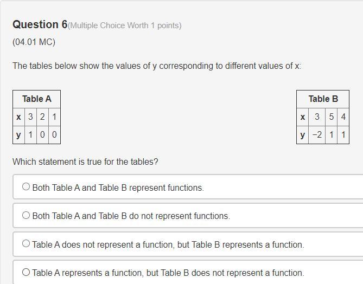Mark radio "Table A represents a function, but Table B does not"

pyautogui.click(x=26, y=272)
